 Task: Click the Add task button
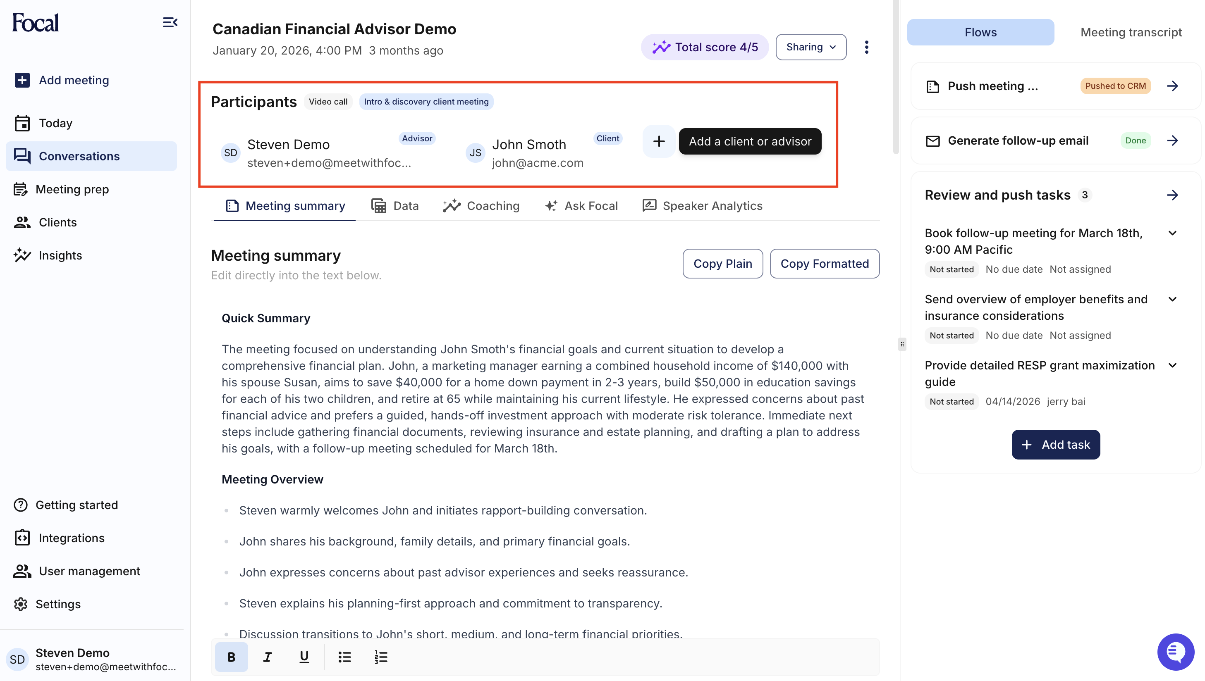tap(1055, 445)
